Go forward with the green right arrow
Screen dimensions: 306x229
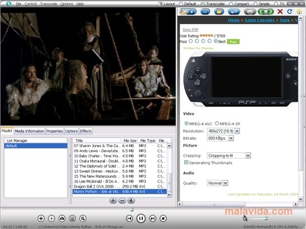coord(271,11)
